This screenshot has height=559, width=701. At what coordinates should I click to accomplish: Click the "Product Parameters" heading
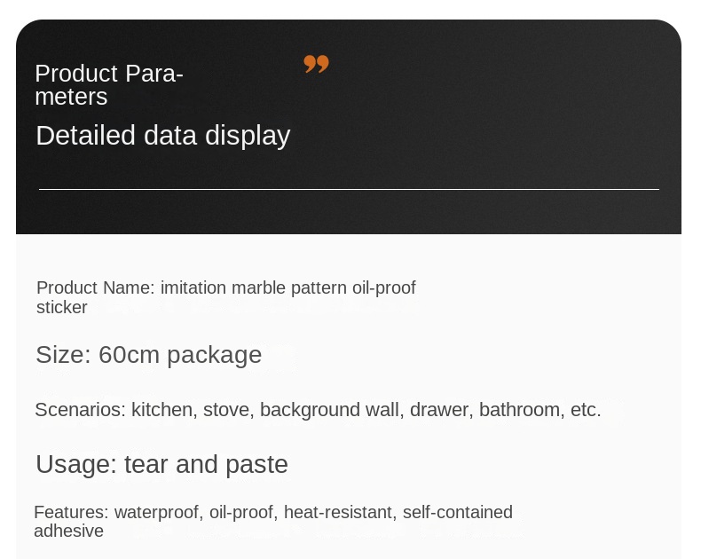(x=108, y=84)
